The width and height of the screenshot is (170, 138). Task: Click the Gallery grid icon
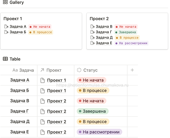[x=5, y=2]
